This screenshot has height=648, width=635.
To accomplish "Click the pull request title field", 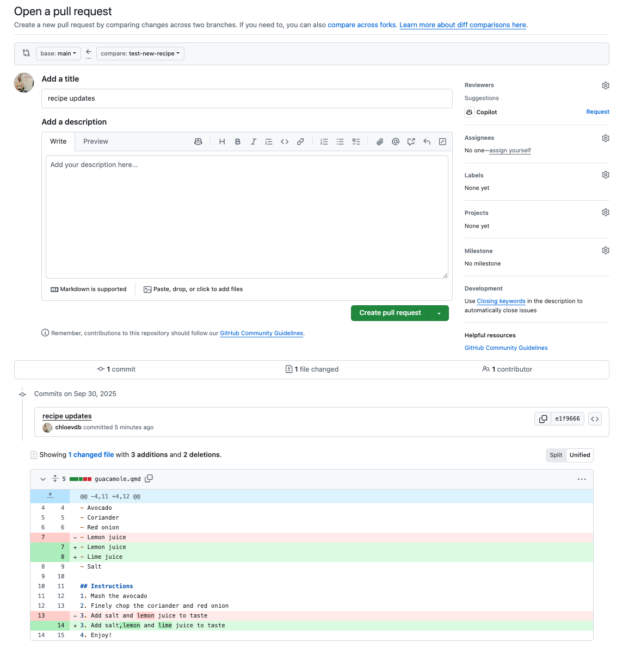I will click(x=247, y=98).
